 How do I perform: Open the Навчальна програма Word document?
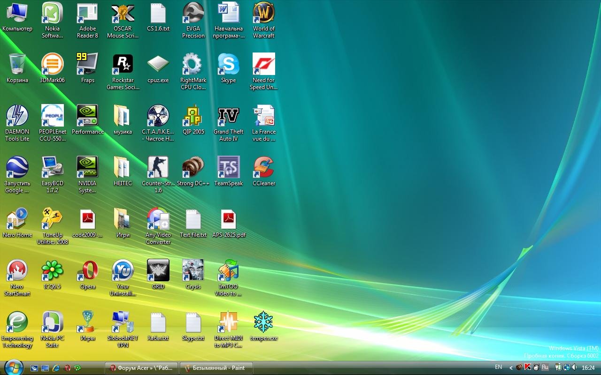click(x=229, y=13)
